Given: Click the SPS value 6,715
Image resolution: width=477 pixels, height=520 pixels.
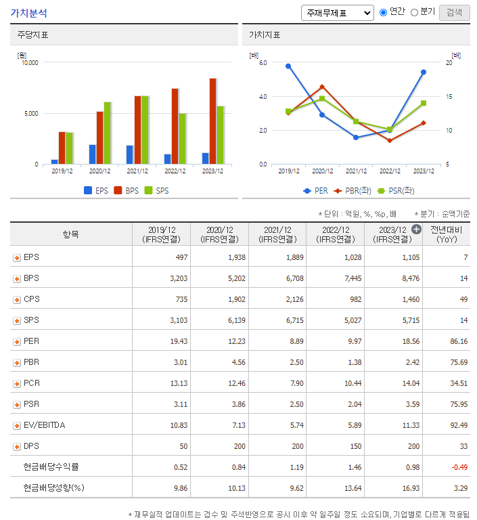Looking at the screenshot, I should (295, 320).
